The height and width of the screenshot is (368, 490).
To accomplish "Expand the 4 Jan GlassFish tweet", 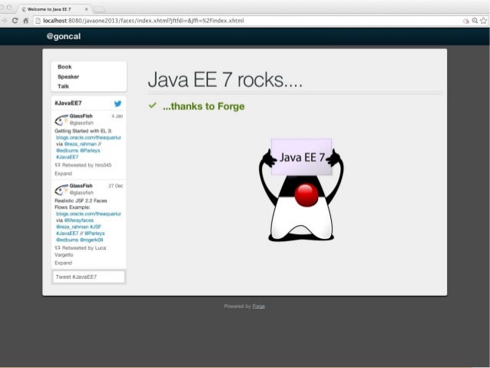I will pos(63,174).
